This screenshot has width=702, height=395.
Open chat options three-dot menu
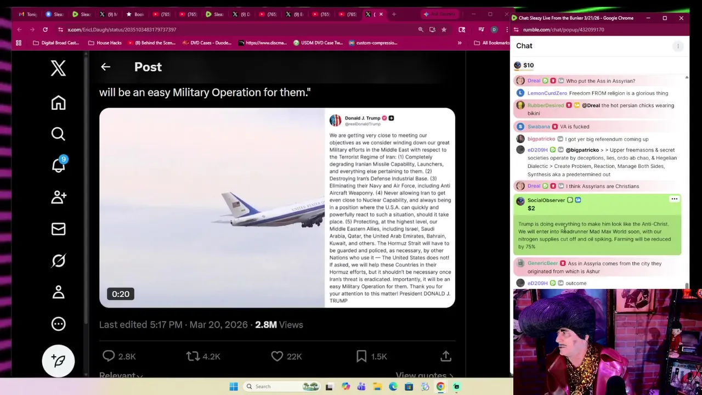(678, 46)
